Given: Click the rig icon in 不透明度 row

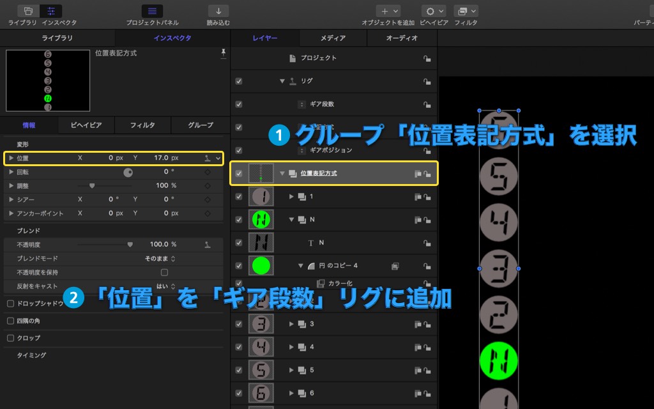Looking at the screenshot, I should (x=208, y=245).
